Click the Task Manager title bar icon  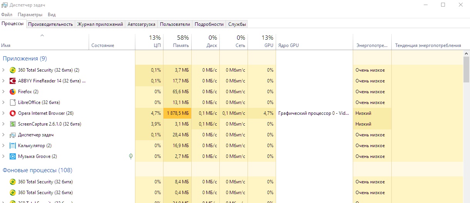tap(5, 5)
